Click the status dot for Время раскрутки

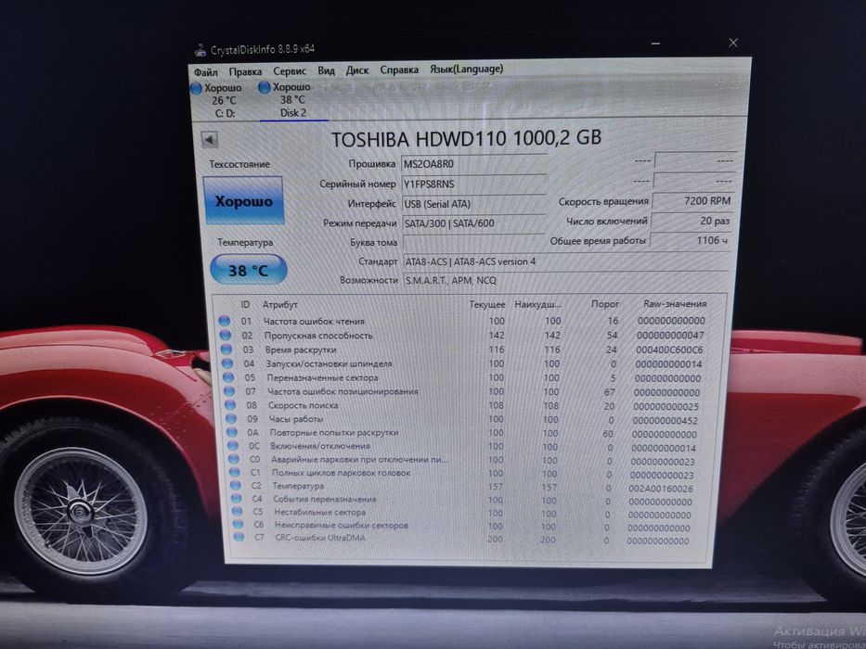coord(226,350)
